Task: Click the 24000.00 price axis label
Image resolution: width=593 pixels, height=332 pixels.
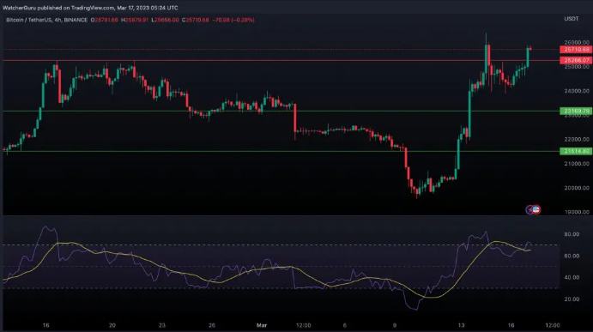Action: pyautogui.click(x=577, y=91)
